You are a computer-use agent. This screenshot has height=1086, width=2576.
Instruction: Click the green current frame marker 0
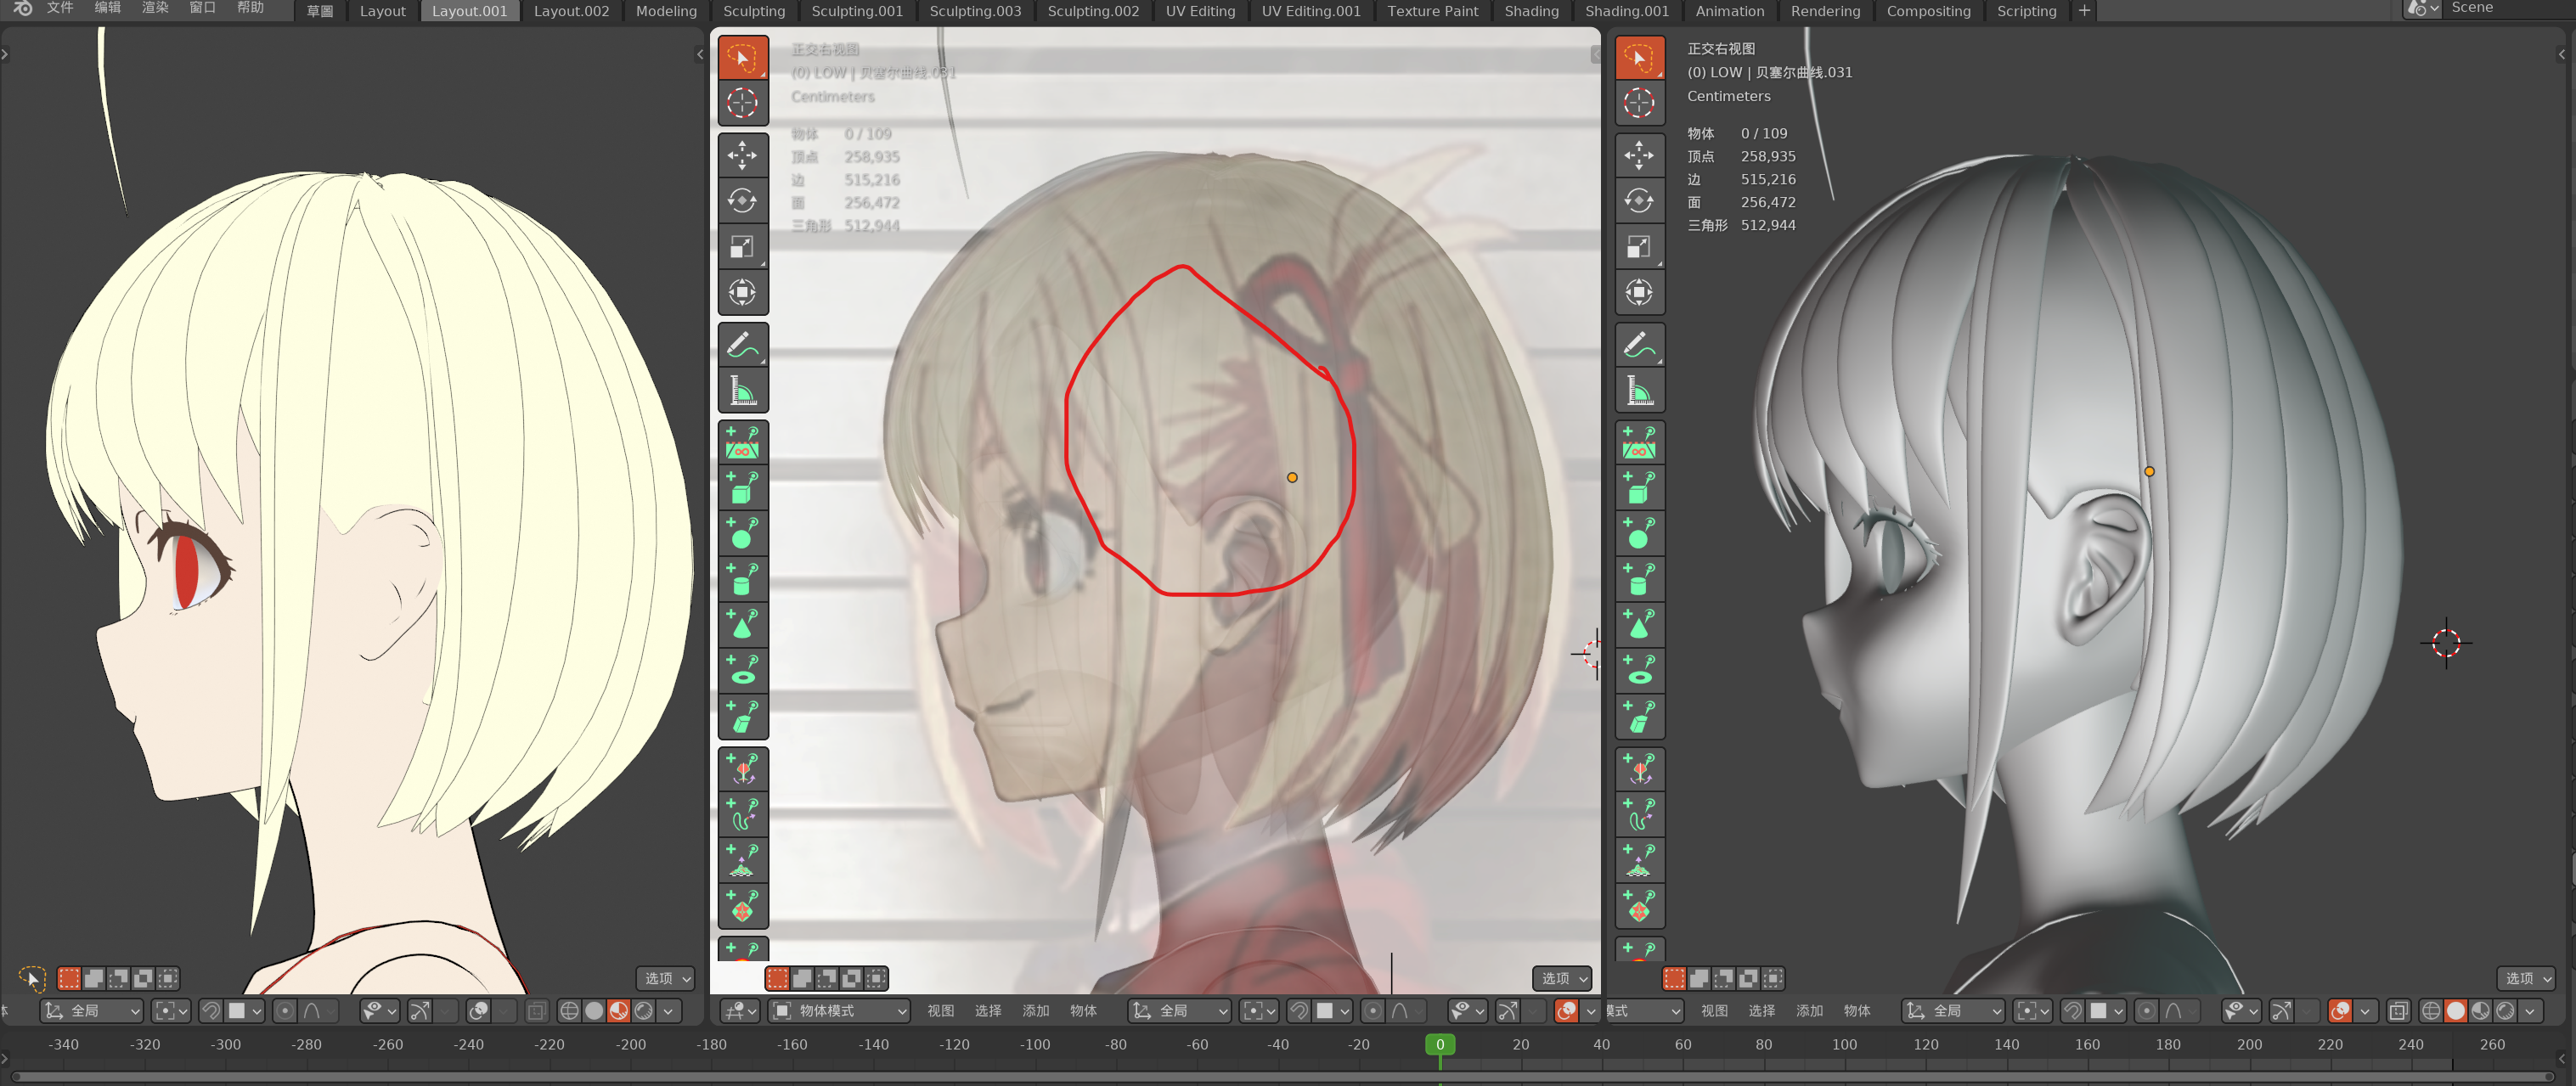click(x=1440, y=1044)
